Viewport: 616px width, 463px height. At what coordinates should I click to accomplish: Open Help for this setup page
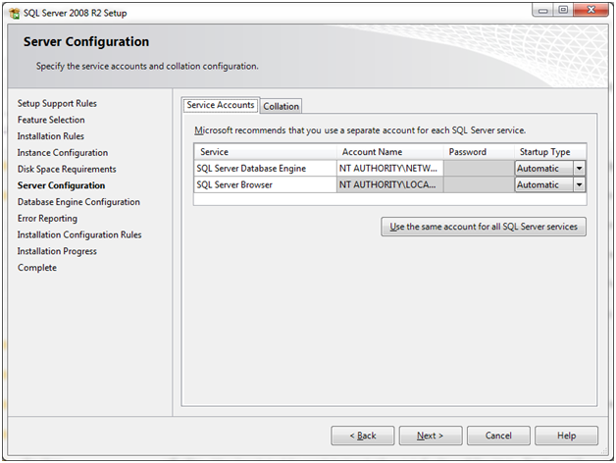point(567,436)
